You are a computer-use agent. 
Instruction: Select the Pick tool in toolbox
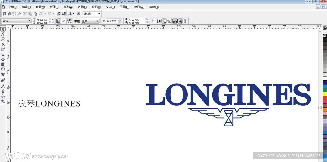(3, 29)
